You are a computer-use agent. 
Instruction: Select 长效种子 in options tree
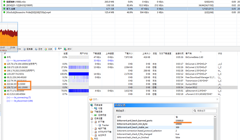pos(102,135)
